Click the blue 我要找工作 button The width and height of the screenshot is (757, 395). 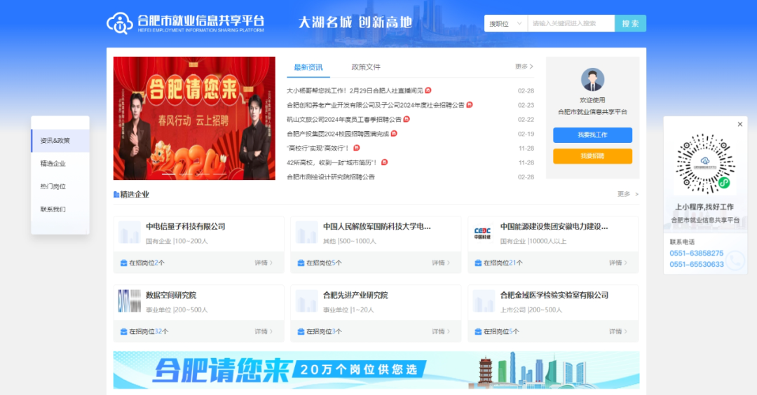(592, 135)
